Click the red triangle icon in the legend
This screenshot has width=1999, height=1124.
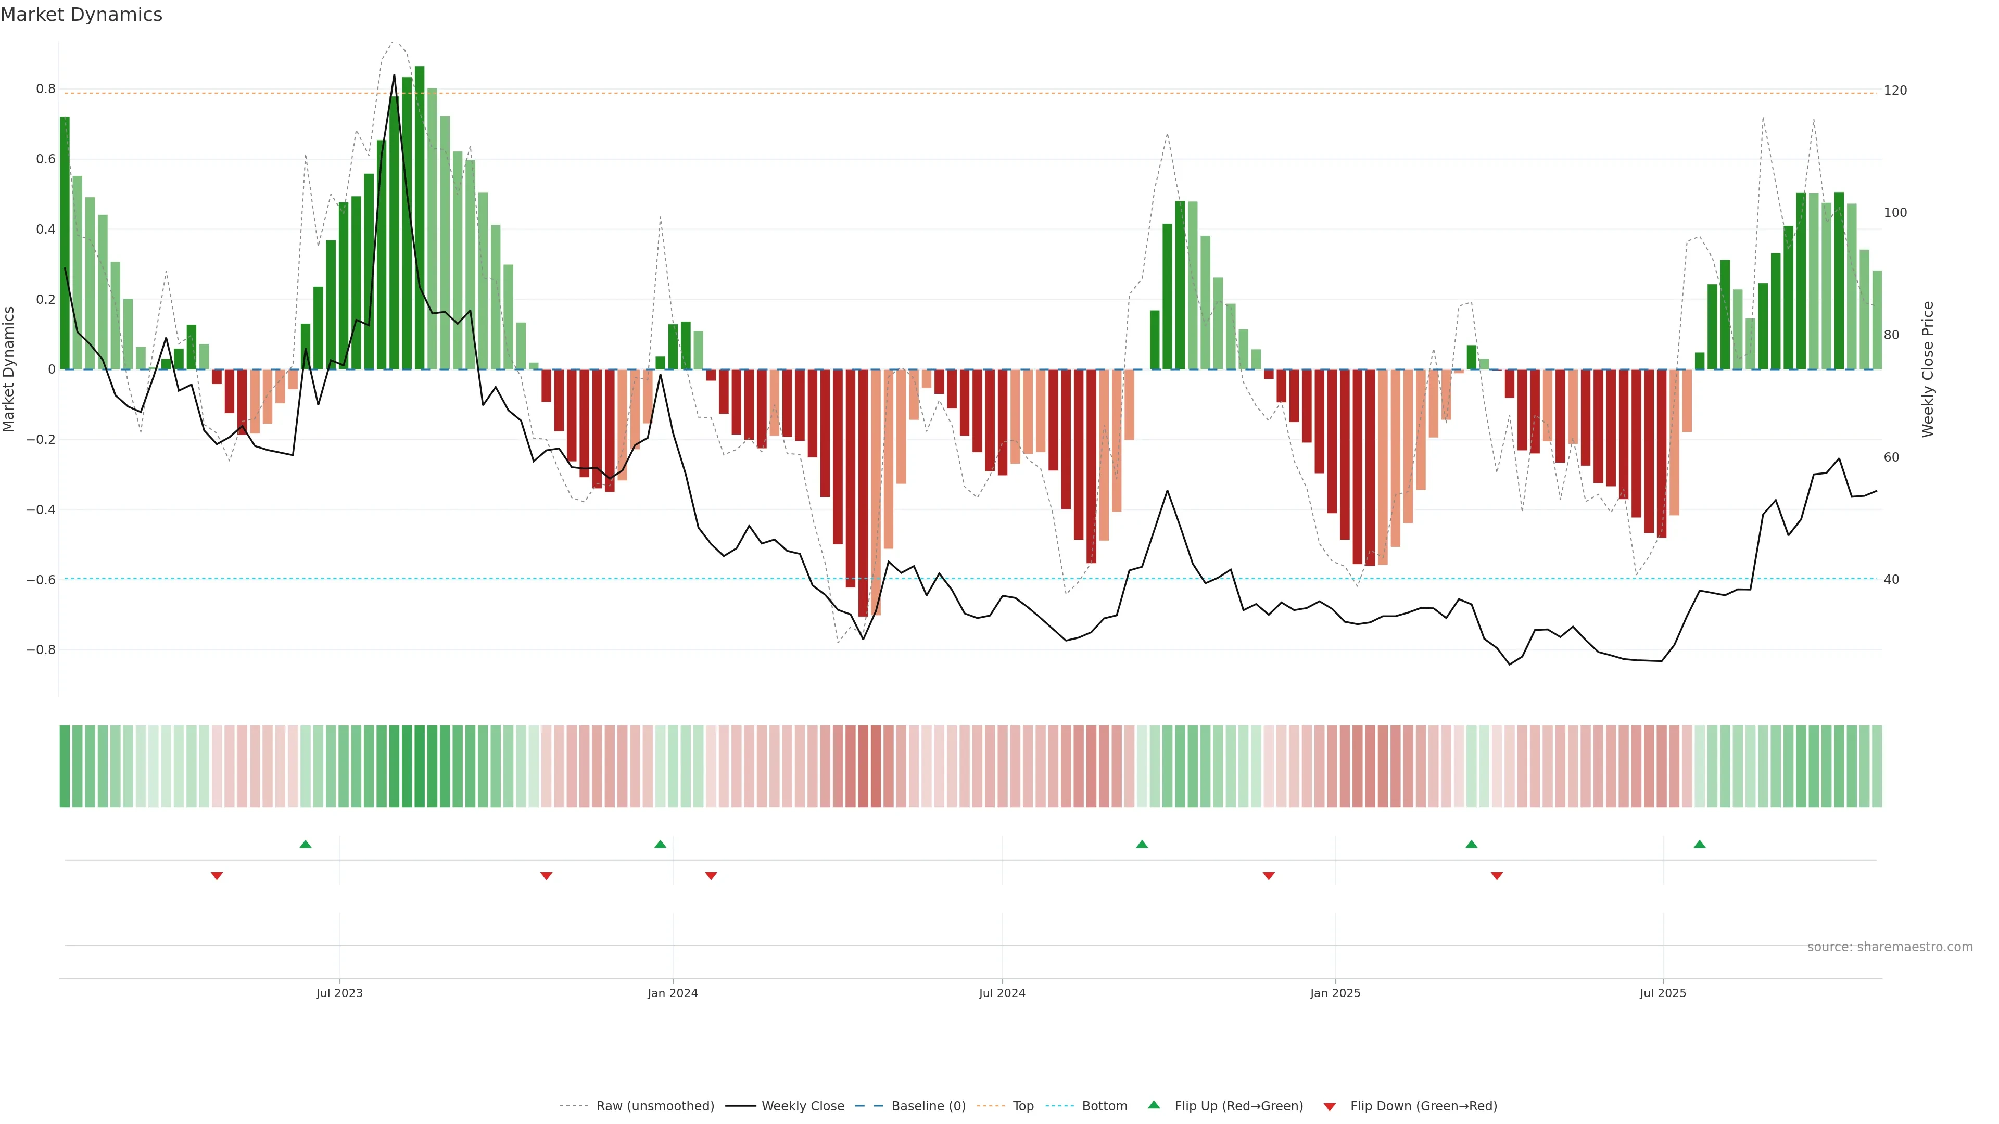coord(1330,1107)
